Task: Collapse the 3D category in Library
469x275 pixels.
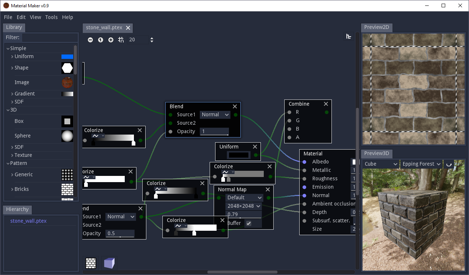Action: [x=8, y=110]
